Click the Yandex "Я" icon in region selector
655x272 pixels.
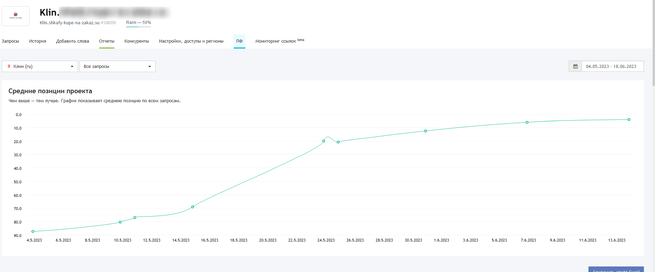[9, 67]
